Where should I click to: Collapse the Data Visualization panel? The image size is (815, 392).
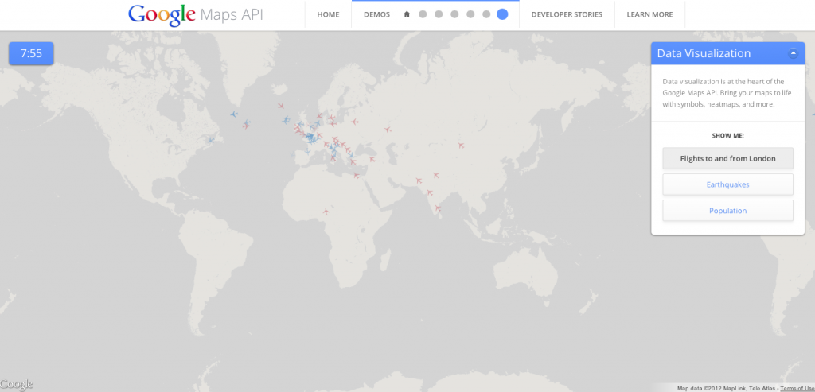(793, 53)
